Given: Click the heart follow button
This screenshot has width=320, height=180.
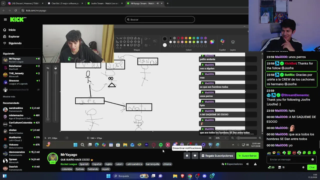Looking at the screenshot, I should (x=195, y=156).
